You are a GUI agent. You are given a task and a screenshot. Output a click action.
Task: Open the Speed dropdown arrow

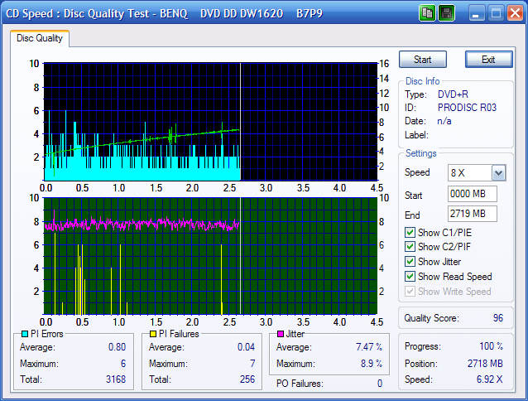[499, 173]
